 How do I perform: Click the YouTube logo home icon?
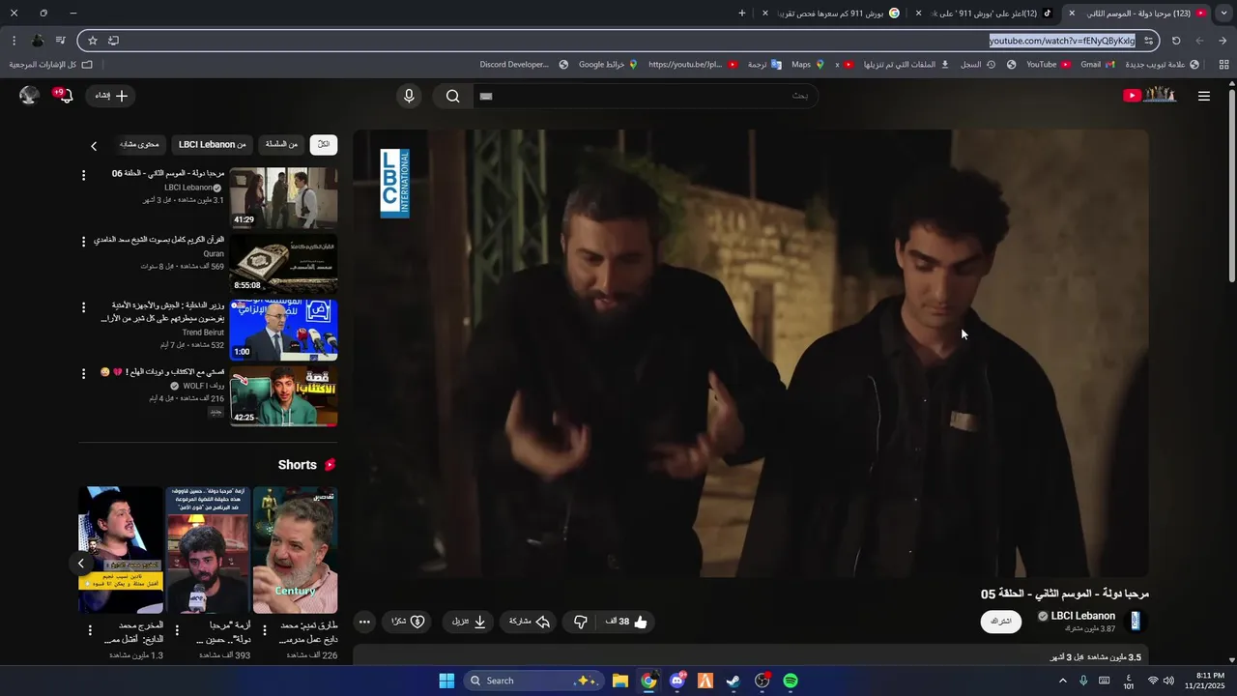(x=1150, y=95)
